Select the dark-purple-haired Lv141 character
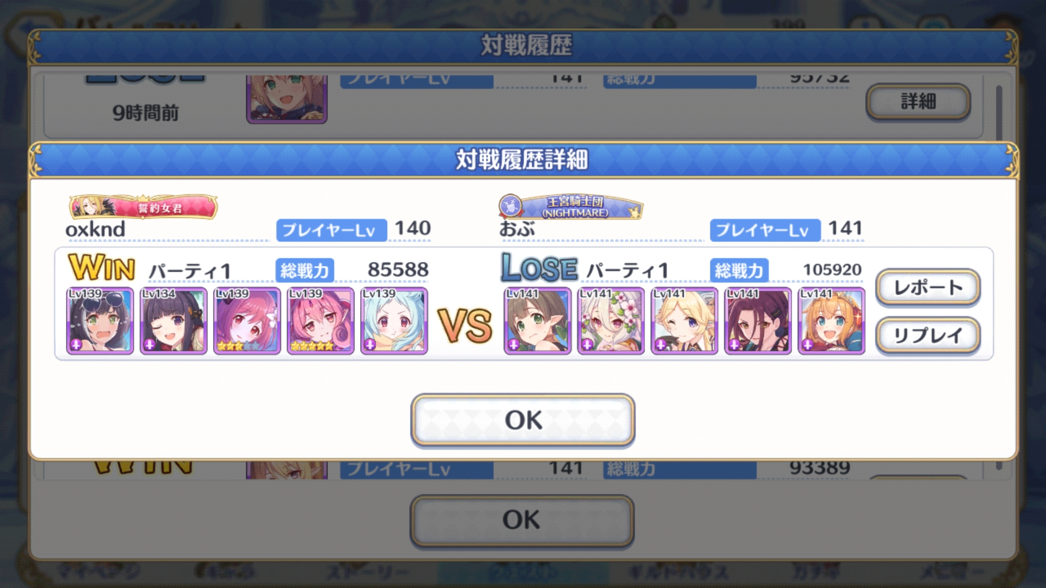 758,321
